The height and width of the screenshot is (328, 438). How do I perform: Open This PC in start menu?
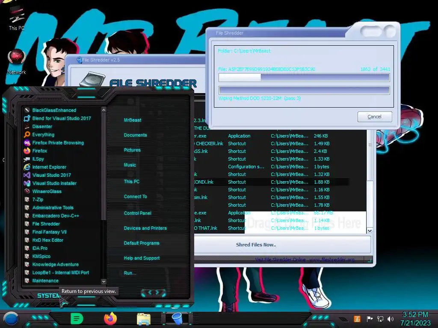click(x=132, y=182)
